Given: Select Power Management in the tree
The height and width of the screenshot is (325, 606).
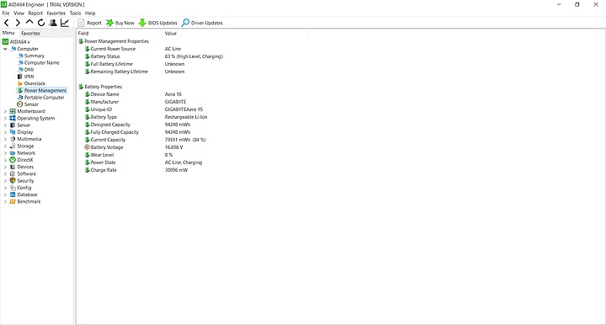Looking at the screenshot, I should [x=42, y=90].
